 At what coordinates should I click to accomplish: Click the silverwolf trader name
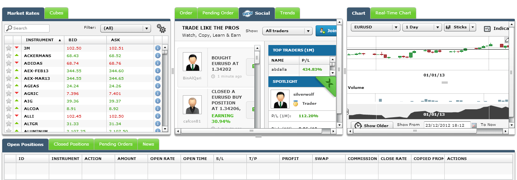pyautogui.click(x=304, y=94)
